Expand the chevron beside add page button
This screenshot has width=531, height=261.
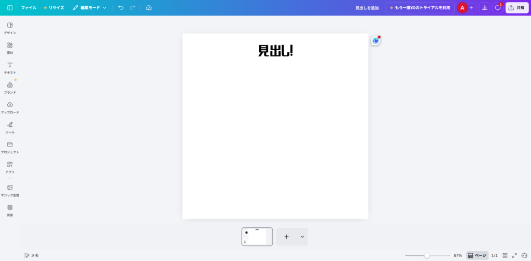pyautogui.click(x=302, y=237)
